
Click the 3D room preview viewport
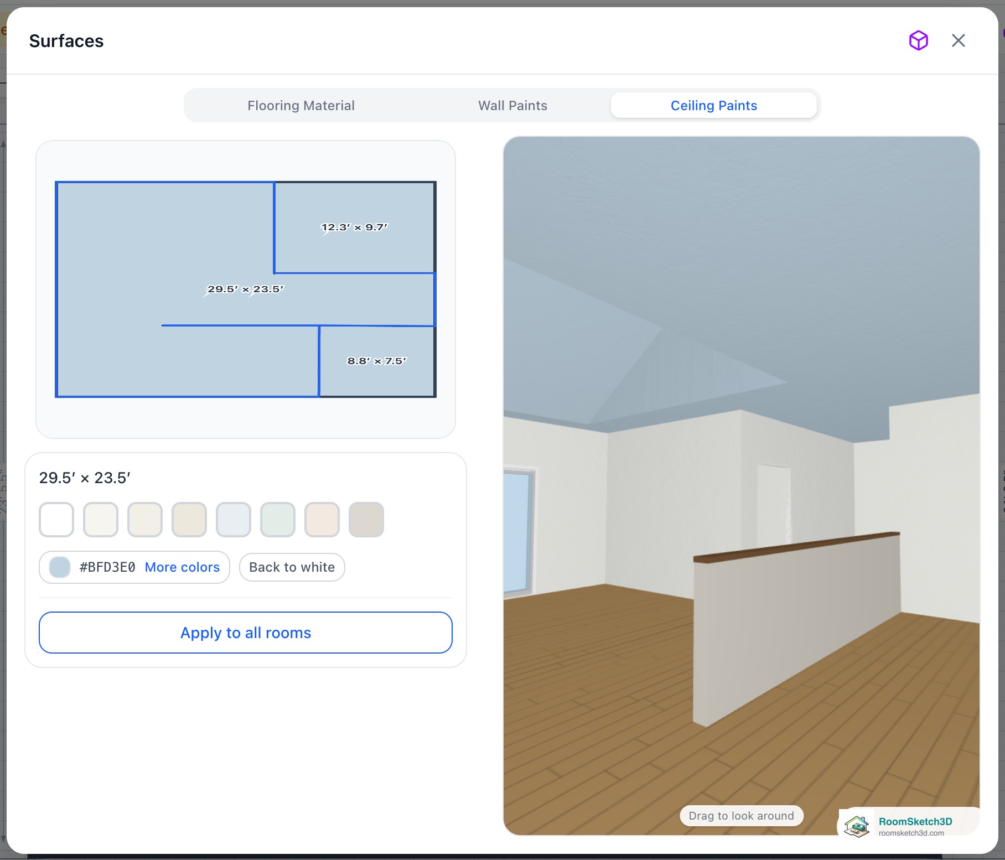tap(742, 485)
